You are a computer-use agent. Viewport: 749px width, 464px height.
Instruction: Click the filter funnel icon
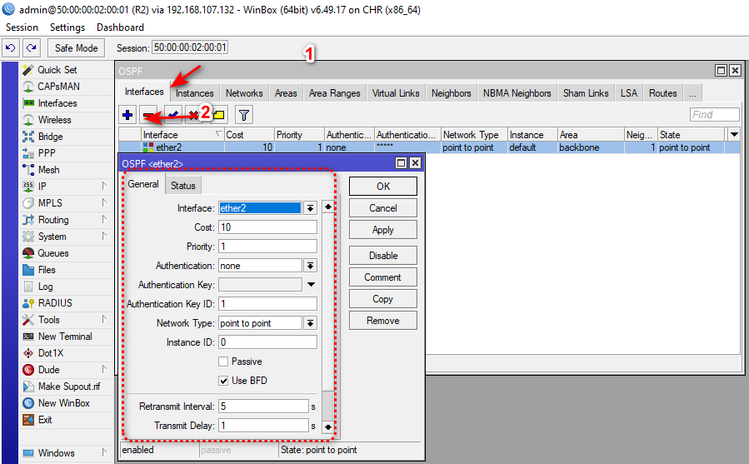tap(244, 115)
